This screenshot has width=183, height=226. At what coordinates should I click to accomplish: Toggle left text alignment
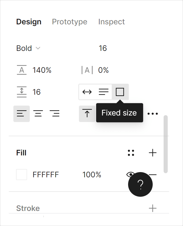pyautogui.click(x=22, y=114)
